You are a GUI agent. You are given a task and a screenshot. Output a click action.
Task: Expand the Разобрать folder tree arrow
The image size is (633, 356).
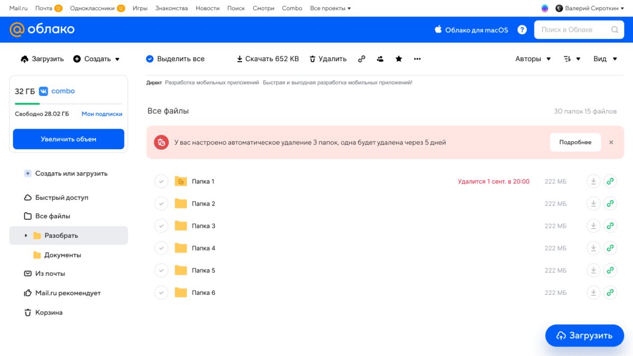pos(26,236)
